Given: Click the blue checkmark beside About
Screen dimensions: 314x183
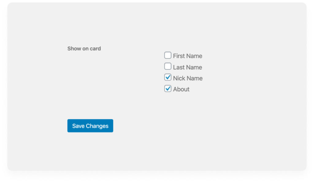Looking at the screenshot, I should pos(168,89).
